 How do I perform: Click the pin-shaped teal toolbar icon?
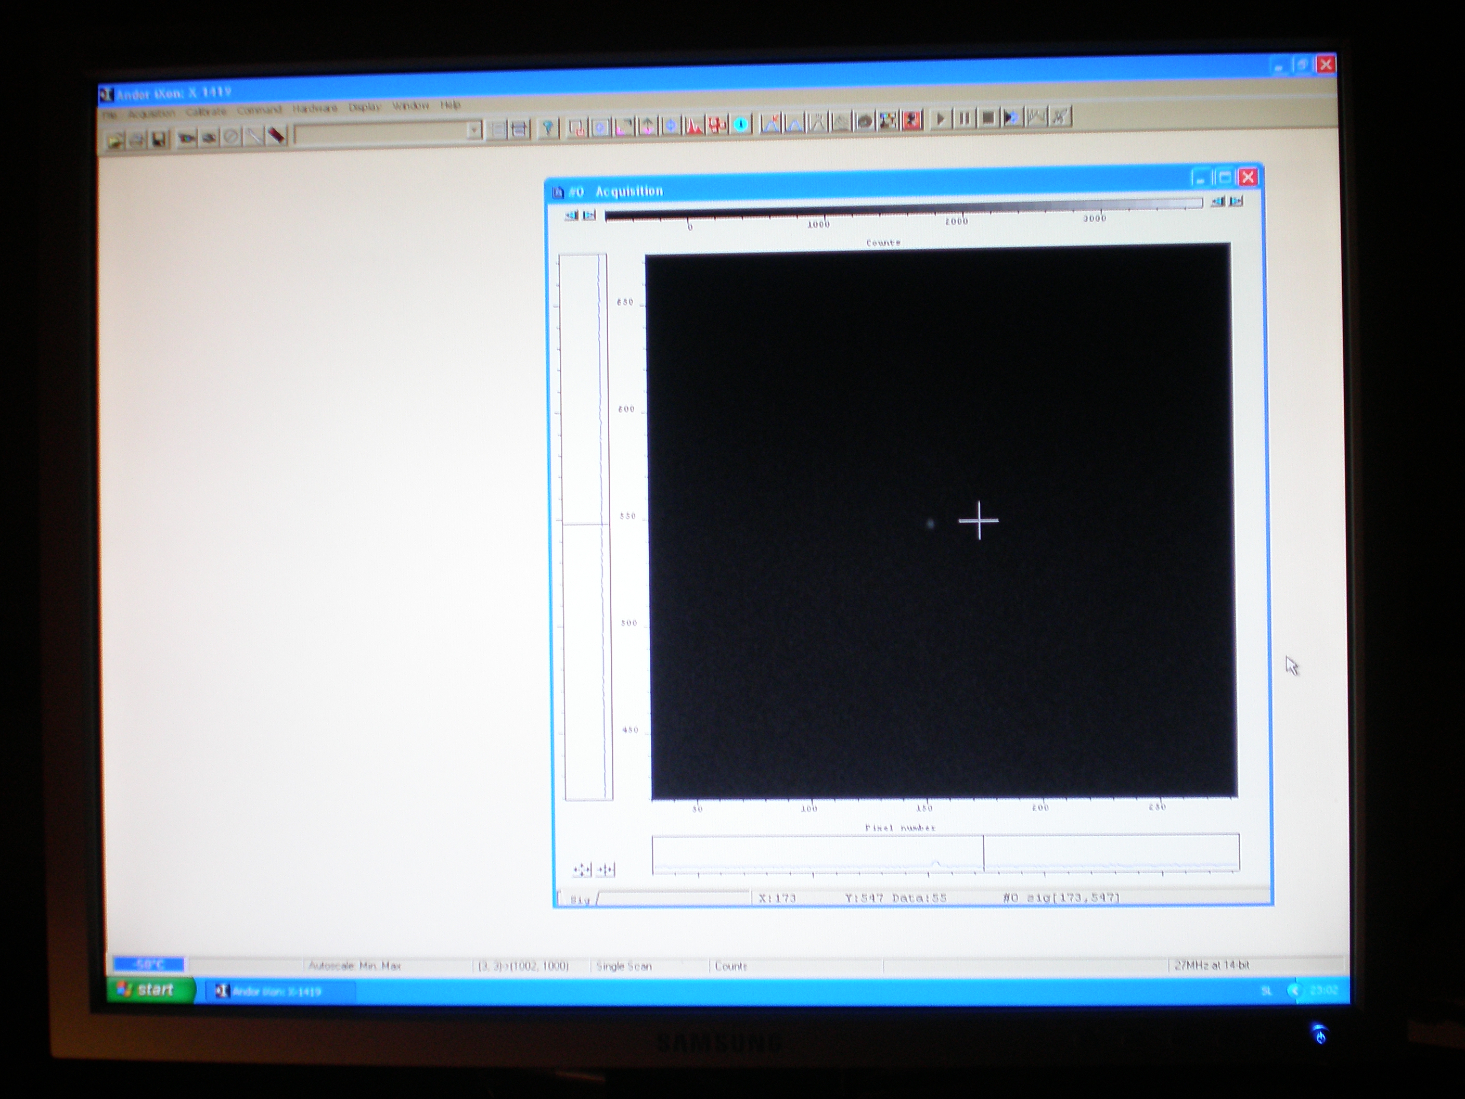[x=548, y=128]
